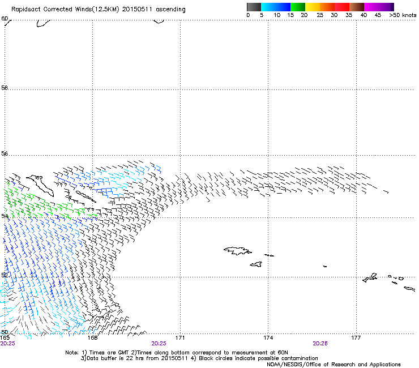Click the '25' legend scale label
419x368 pixels.
click(320, 15)
